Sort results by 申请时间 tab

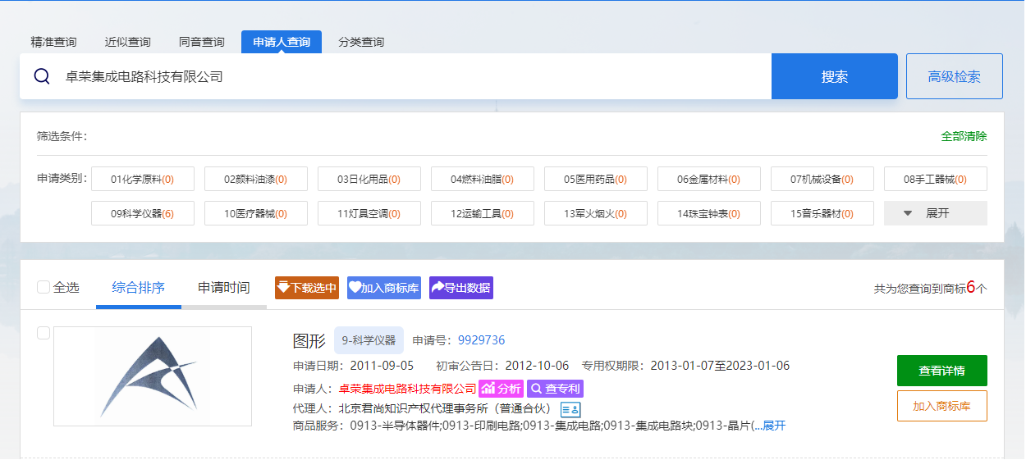(x=223, y=288)
